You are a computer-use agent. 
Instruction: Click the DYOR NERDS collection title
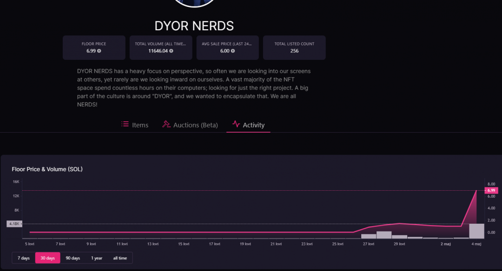coord(194,26)
